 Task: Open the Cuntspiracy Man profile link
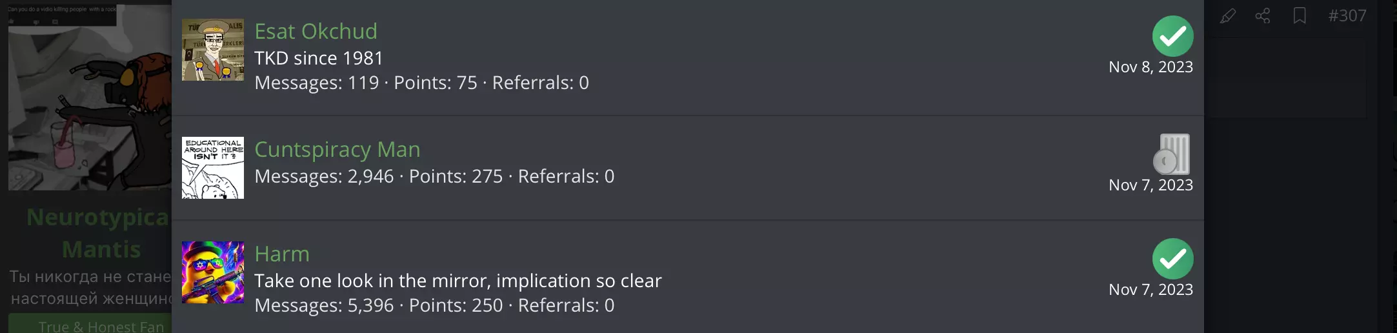(337, 149)
